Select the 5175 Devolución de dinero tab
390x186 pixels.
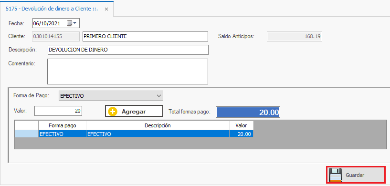pos(52,9)
